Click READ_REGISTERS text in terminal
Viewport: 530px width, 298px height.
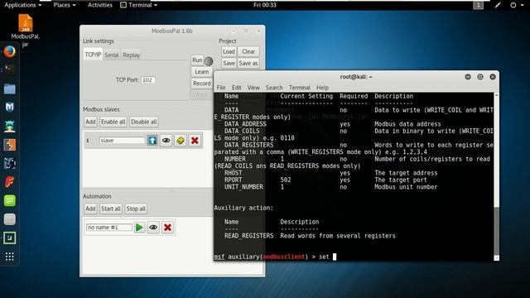(x=248, y=236)
